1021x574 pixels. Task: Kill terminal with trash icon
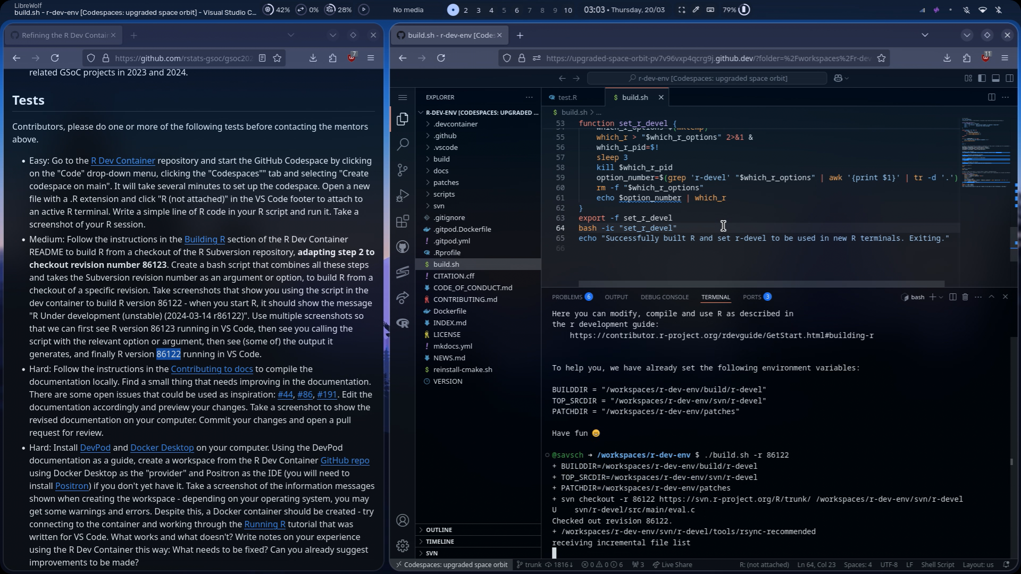pos(965,297)
